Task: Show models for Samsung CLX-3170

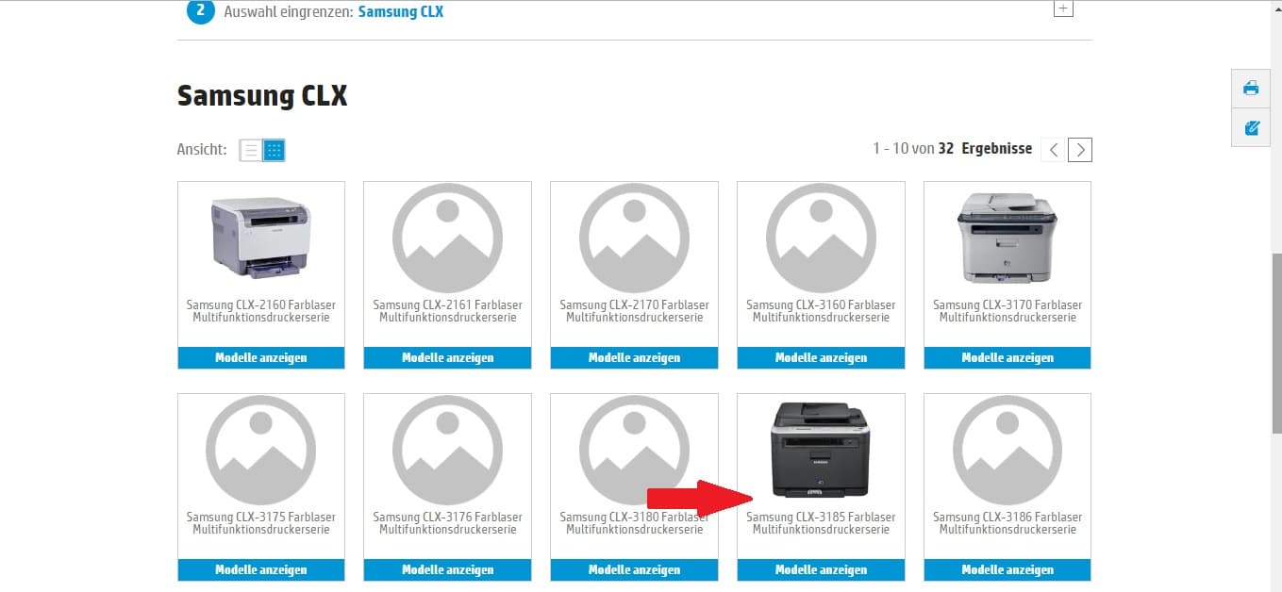Action: click(1007, 358)
